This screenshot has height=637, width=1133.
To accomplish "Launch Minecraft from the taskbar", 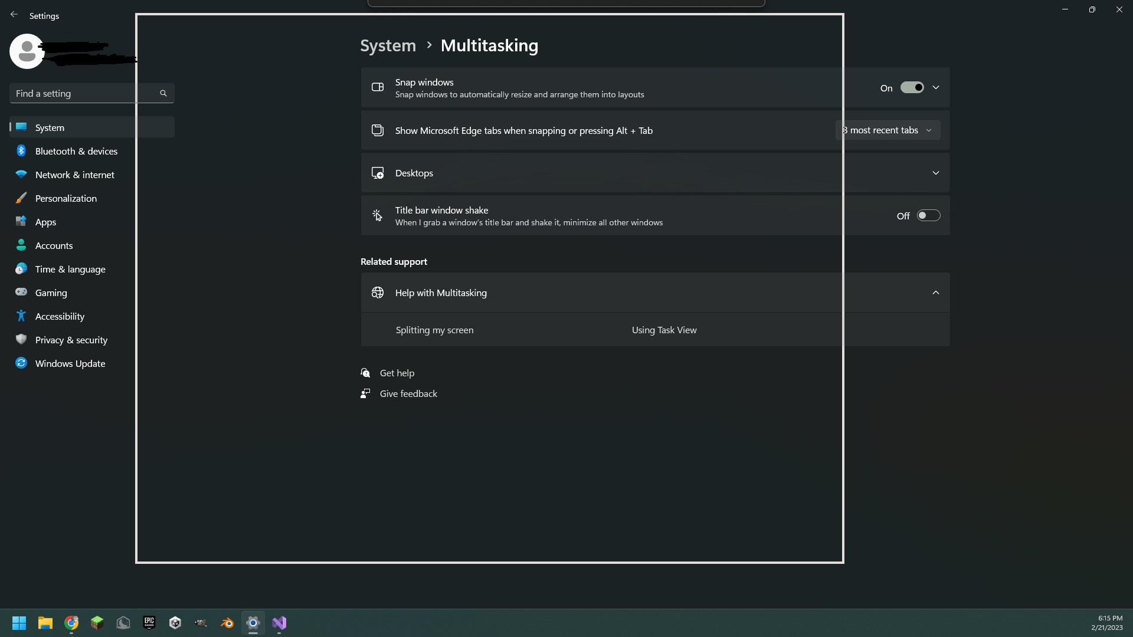I will point(97,623).
